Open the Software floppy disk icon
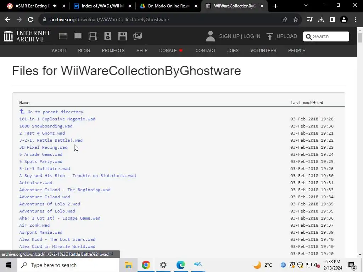 coord(122,36)
